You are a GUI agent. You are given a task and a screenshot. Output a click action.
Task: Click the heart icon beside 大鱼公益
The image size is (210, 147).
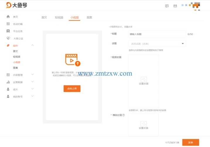pos(8,38)
